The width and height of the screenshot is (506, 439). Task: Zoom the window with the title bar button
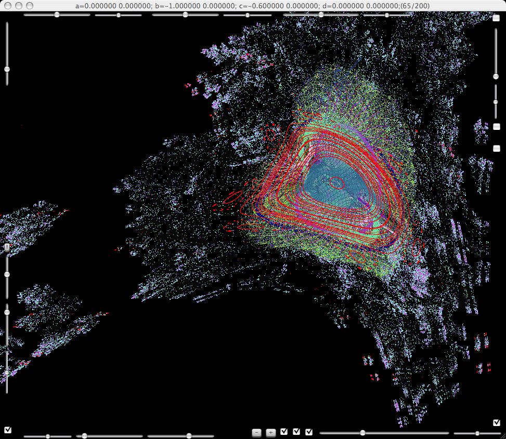[29, 6]
